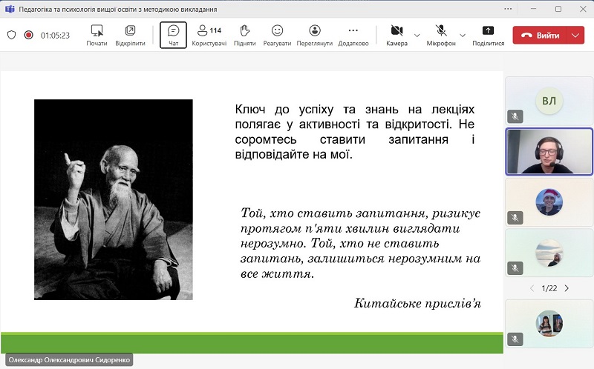Share screen with Поділитися
Screen dimensions: 594x369
488,35
